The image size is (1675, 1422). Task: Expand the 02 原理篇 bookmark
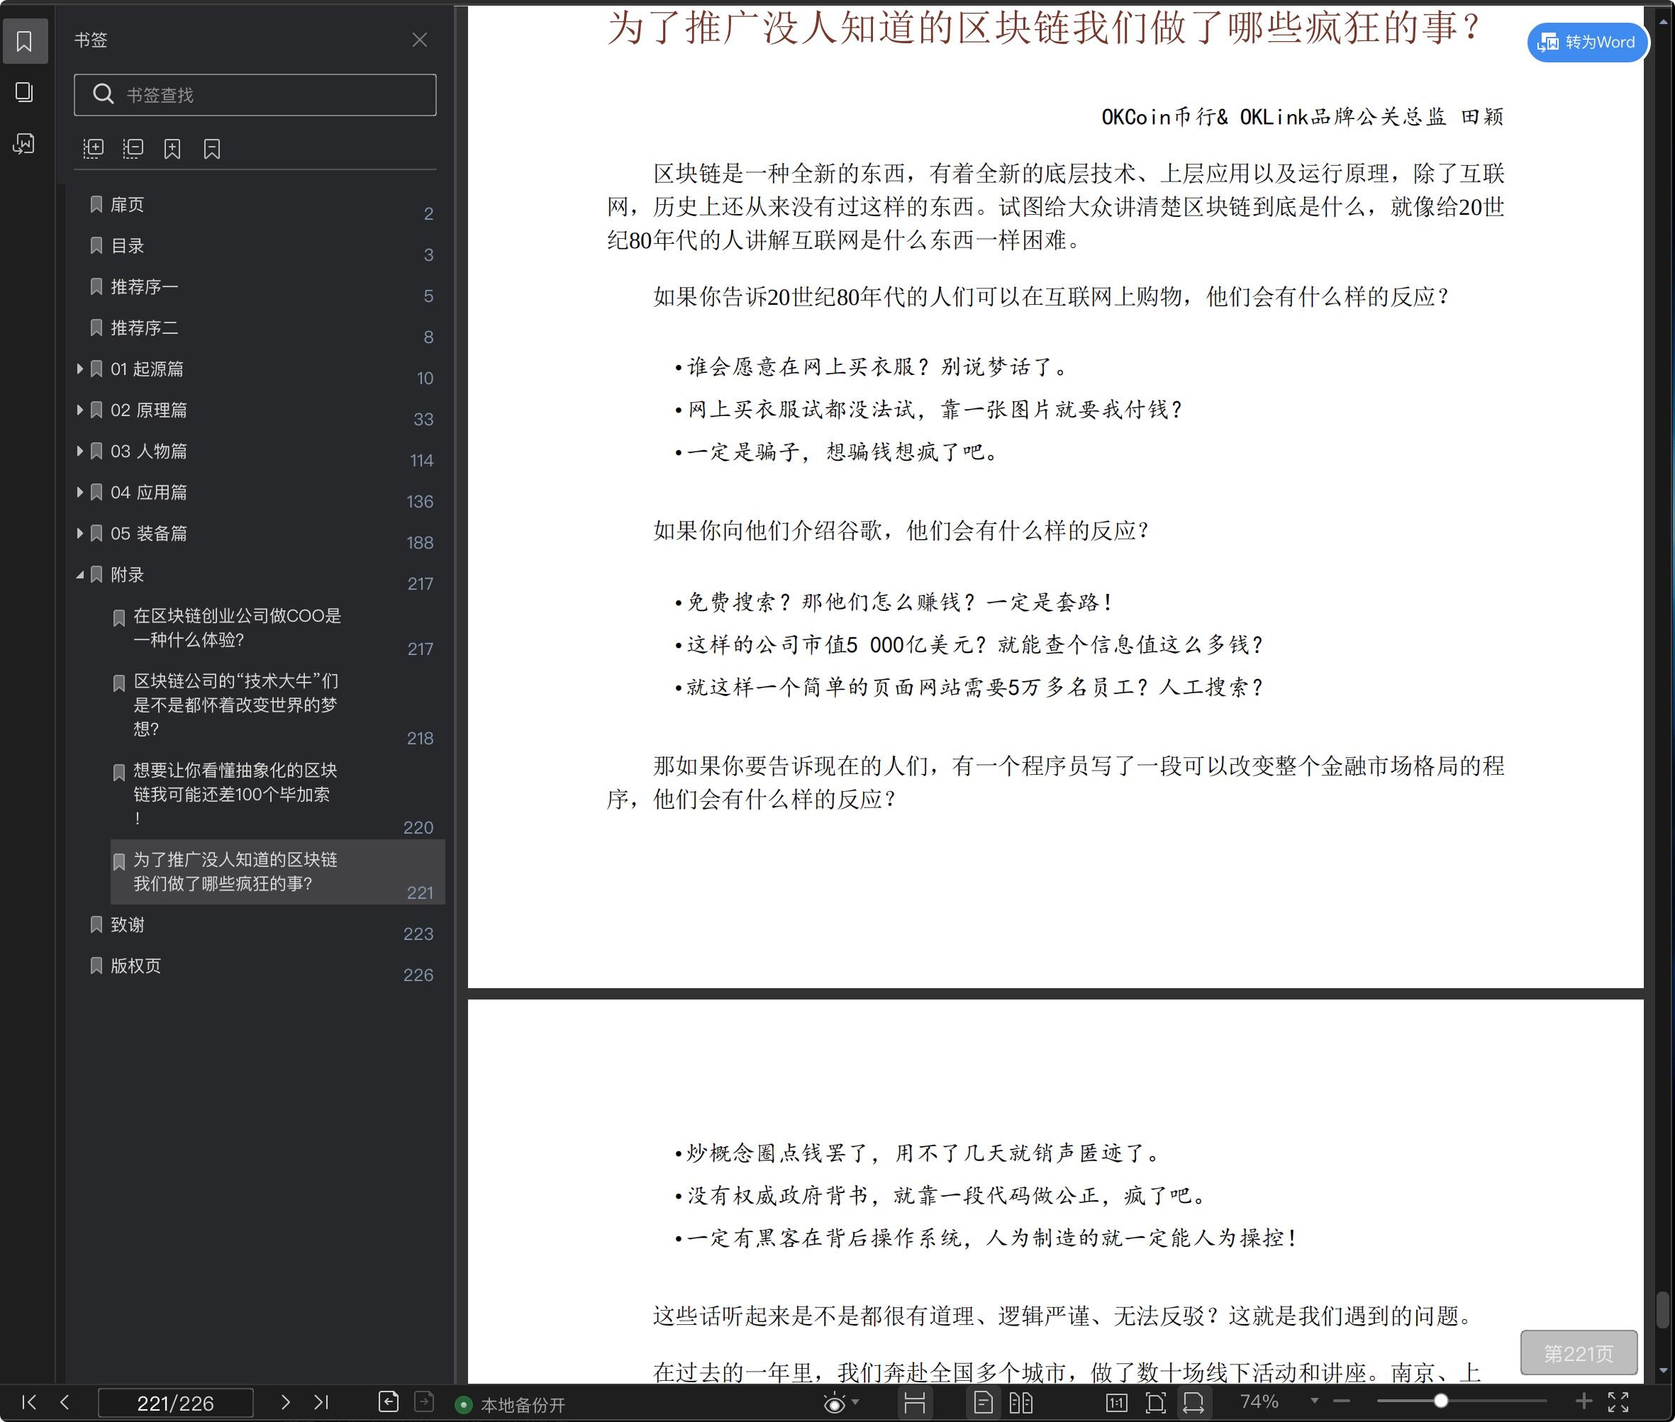[x=80, y=410]
